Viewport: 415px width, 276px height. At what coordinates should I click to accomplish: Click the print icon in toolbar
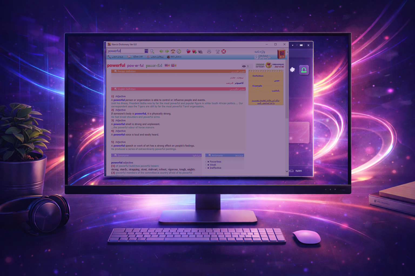coord(209,51)
